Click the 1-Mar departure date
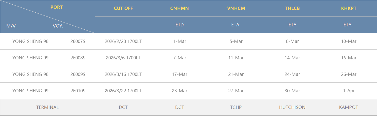377x116 pixels. coord(180,42)
